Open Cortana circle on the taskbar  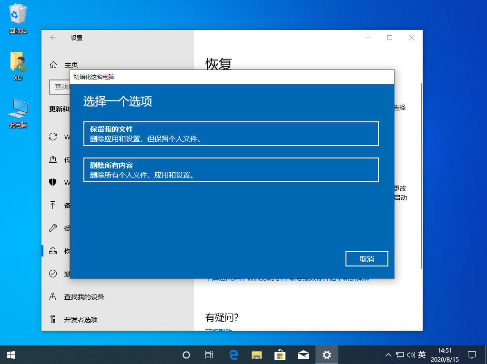[x=186, y=354]
